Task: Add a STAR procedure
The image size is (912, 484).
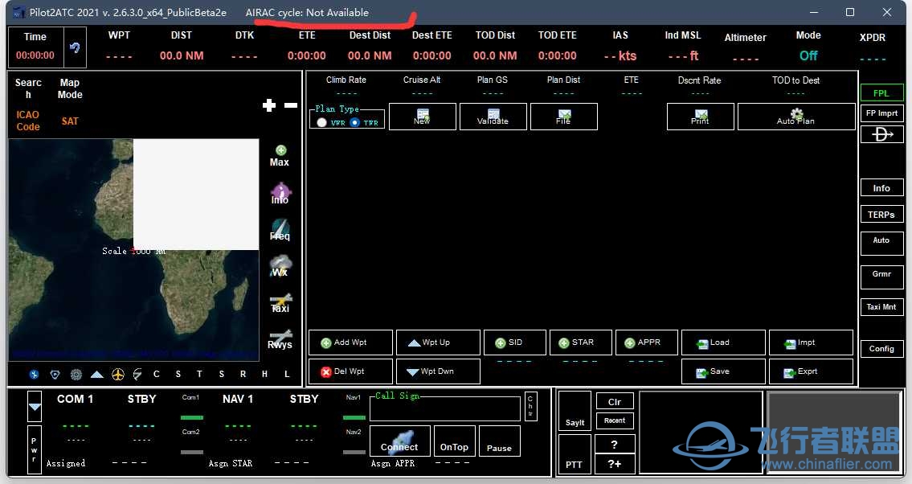Action: tap(580, 342)
